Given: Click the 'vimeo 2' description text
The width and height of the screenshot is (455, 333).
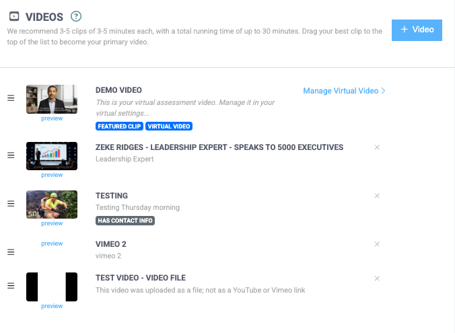Looking at the screenshot, I should (108, 256).
